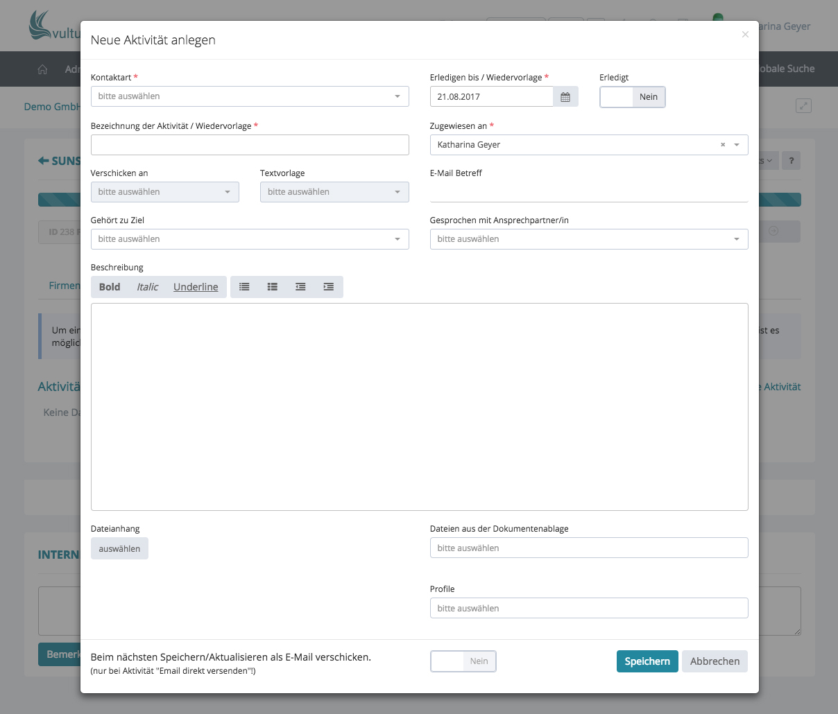Screen dimensions: 838x714
Task: Apply Bold formatting to description
Action: (x=110, y=287)
